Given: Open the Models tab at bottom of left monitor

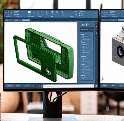Looking at the screenshot, I should click(9, 86).
